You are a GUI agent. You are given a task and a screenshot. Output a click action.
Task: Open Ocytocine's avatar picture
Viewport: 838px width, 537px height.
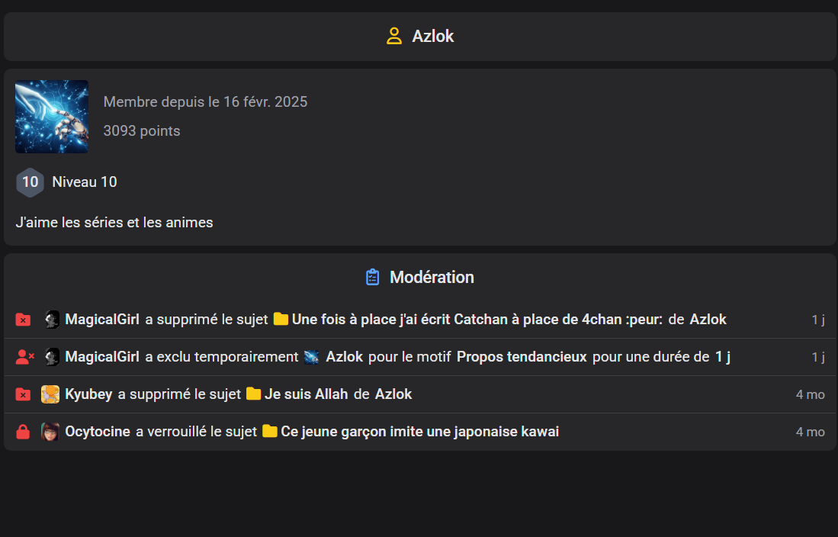pyautogui.click(x=50, y=432)
